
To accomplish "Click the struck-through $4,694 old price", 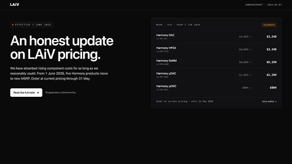I will click(244, 62).
